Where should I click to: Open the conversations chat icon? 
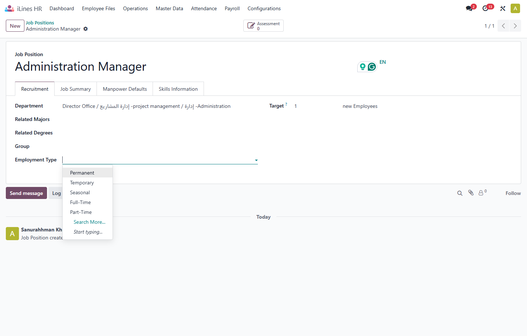[x=469, y=8]
